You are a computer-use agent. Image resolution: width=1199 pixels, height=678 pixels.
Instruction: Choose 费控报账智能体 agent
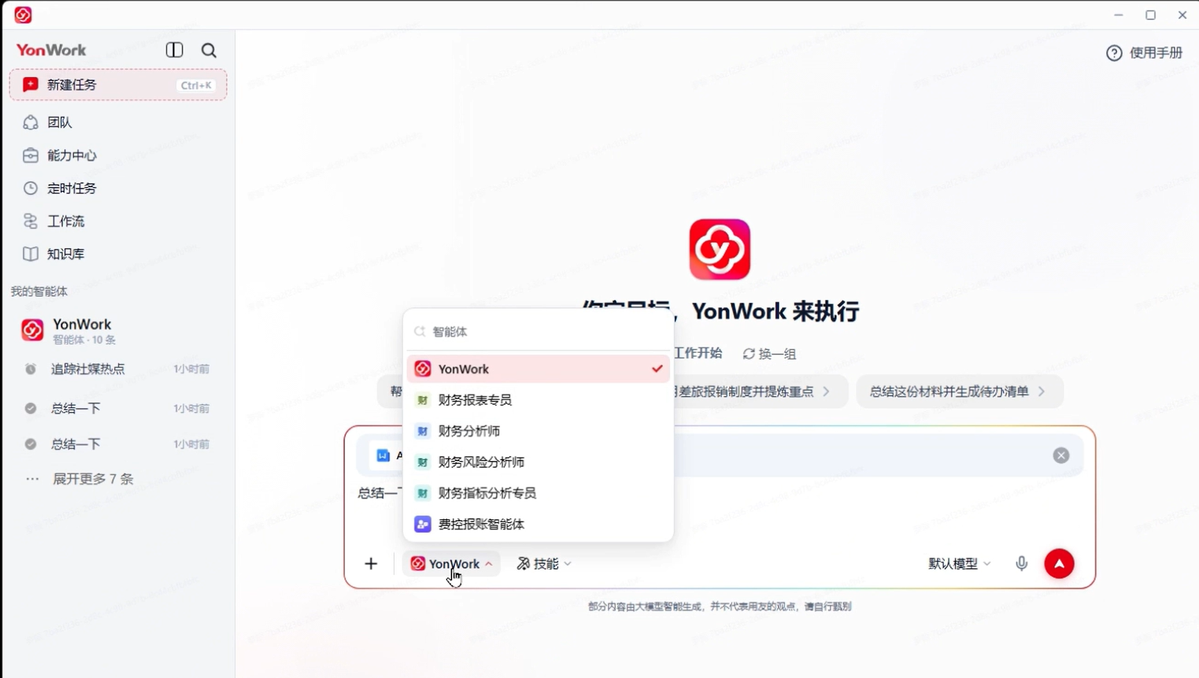(x=538, y=524)
